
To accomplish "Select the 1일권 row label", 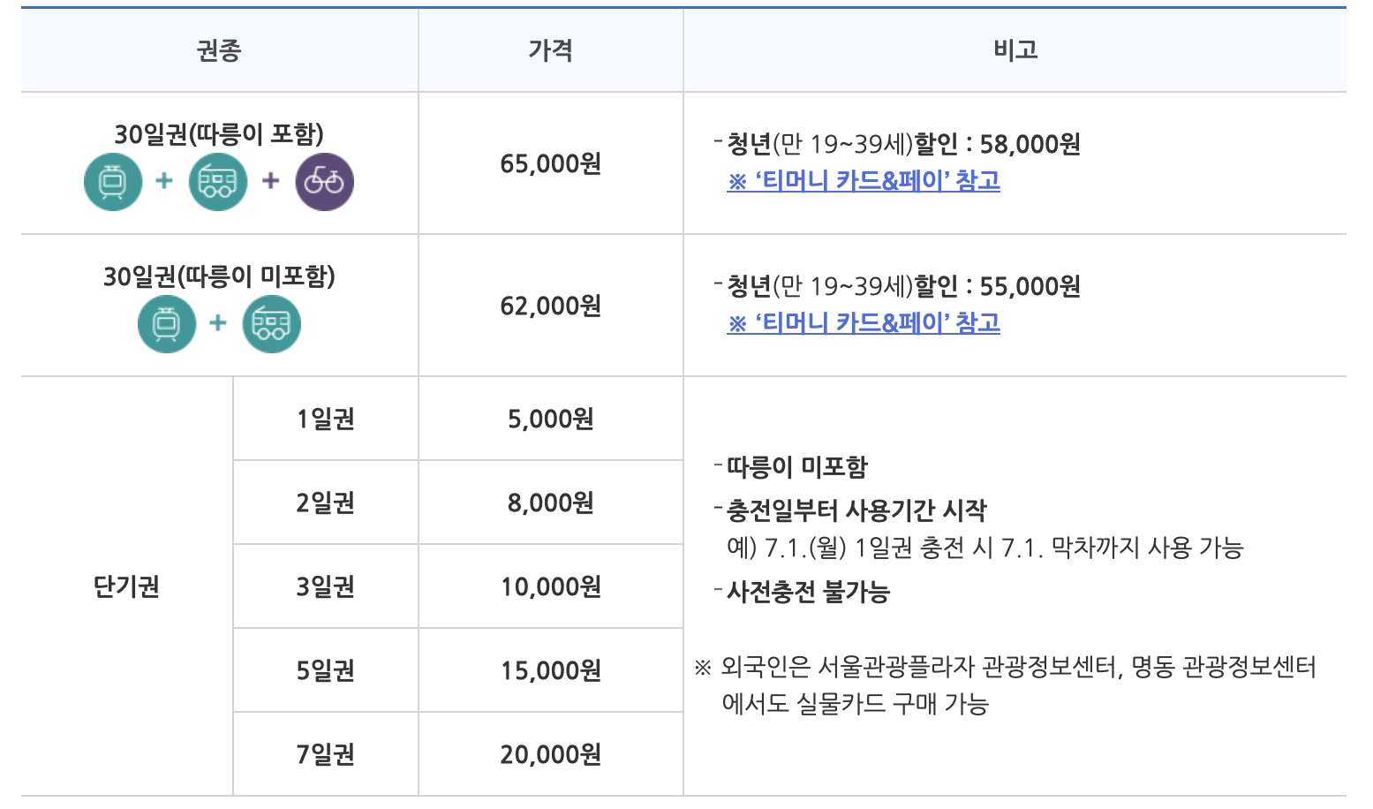I will (x=325, y=419).
